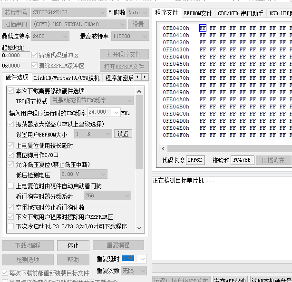Switch to USB-HID tab
The width and height of the screenshot is (292, 282).
tap(279, 13)
